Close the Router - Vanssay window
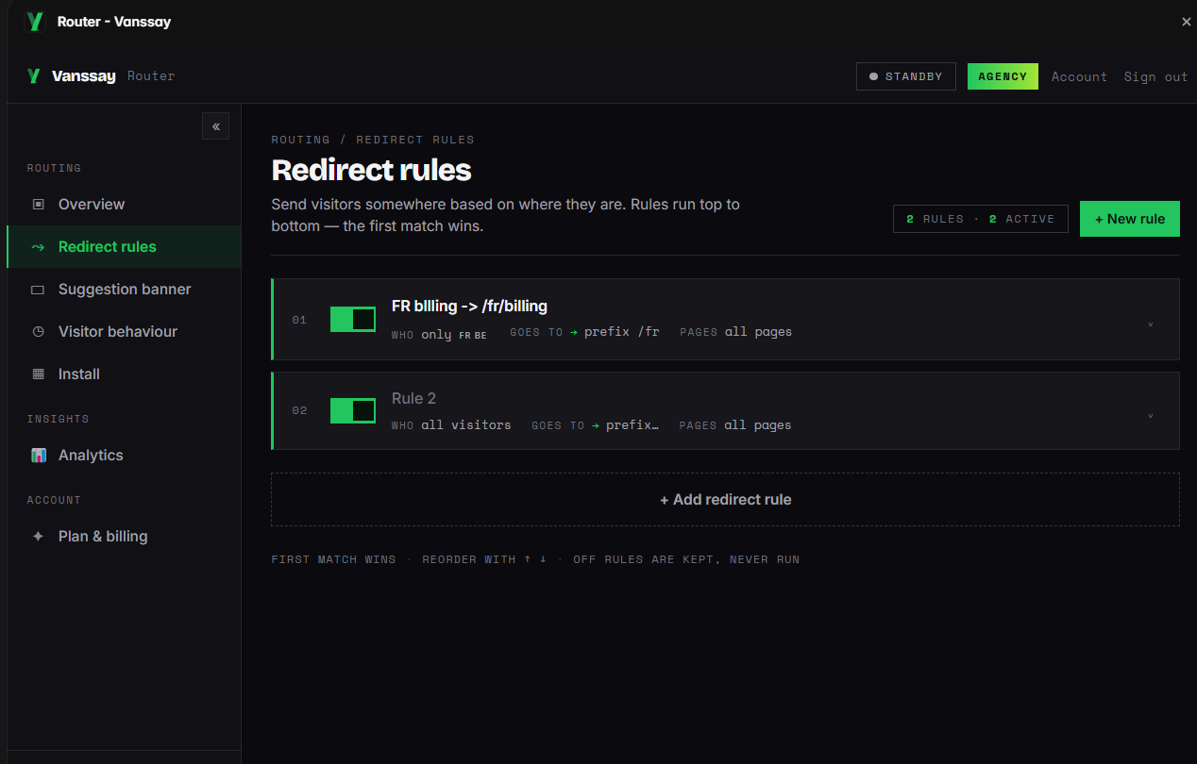Image resolution: width=1197 pixels, height=764 pixels. click(x=1187, y=21)
